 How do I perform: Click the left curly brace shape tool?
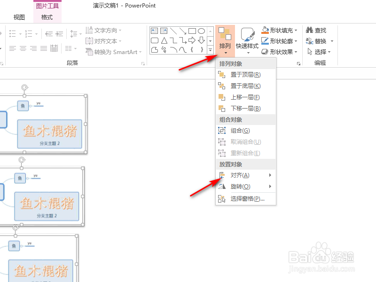[192, 50]
